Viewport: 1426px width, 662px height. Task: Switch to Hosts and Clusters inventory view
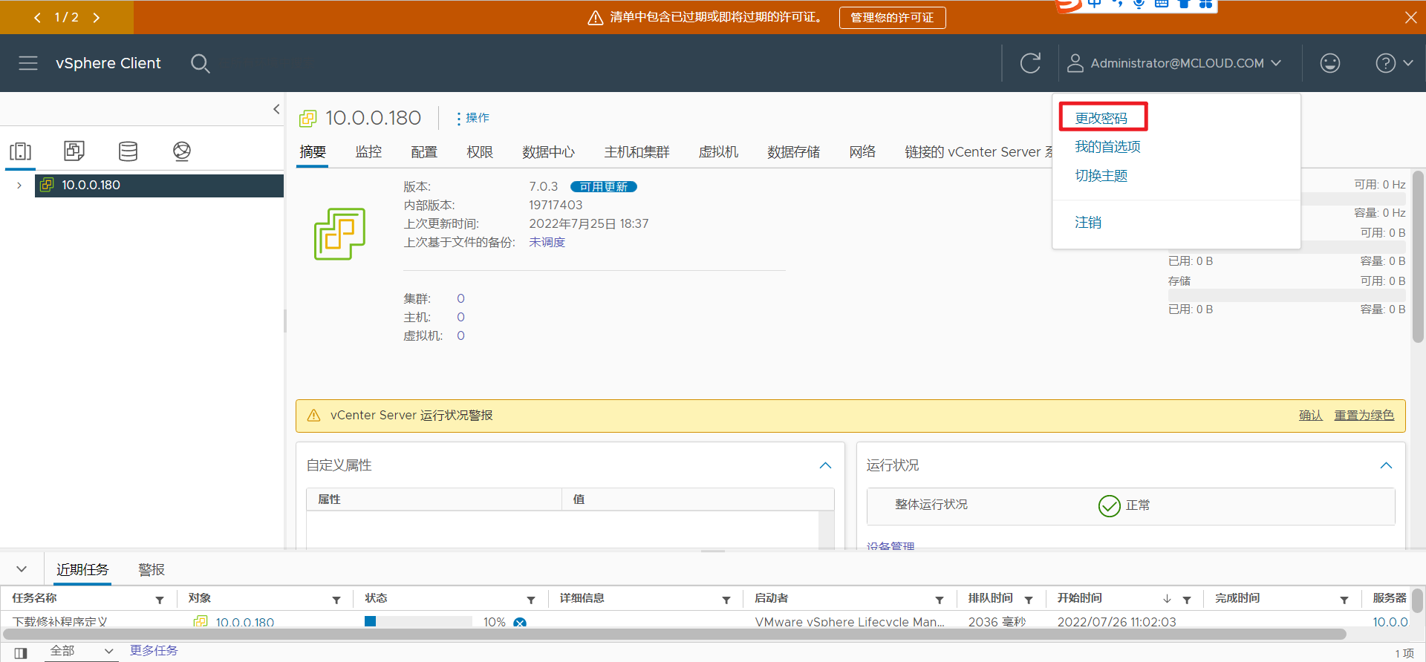pyautogui.click(x=21, y=151)
